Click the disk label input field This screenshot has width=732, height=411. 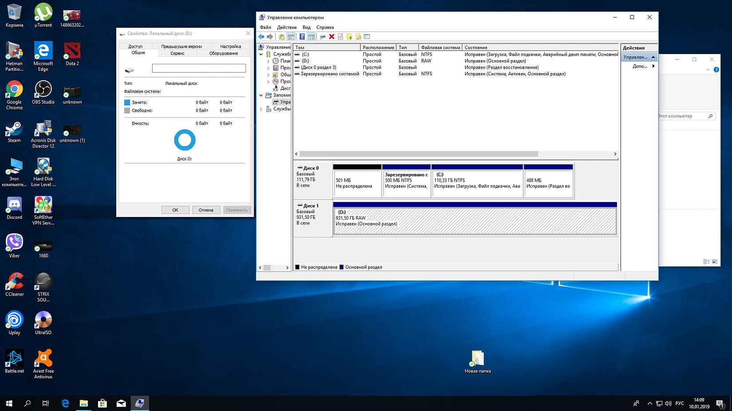coord(198,68)
